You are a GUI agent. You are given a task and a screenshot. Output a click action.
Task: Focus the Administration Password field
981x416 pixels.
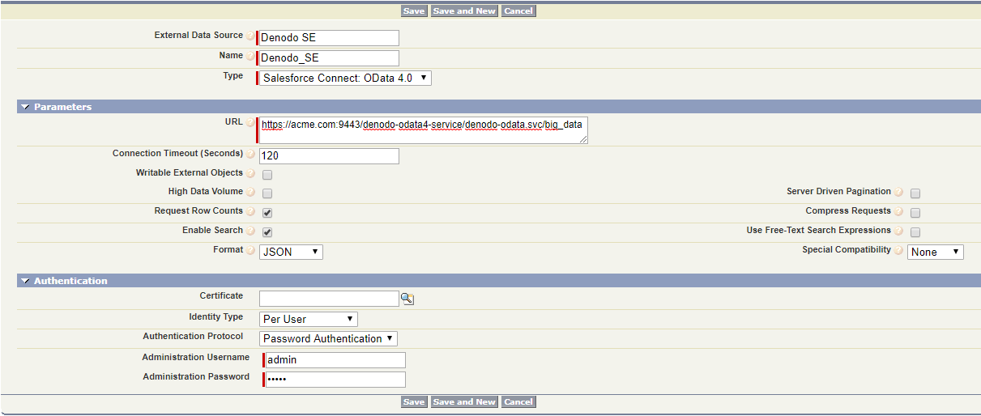click(335, 380)
